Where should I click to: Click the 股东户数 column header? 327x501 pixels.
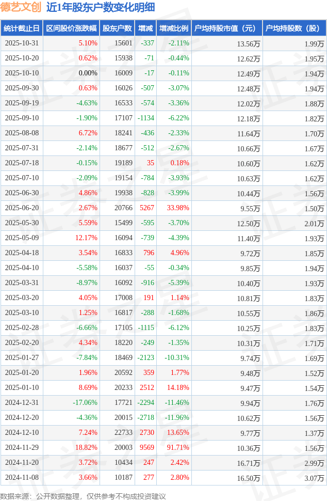(117, 28)
